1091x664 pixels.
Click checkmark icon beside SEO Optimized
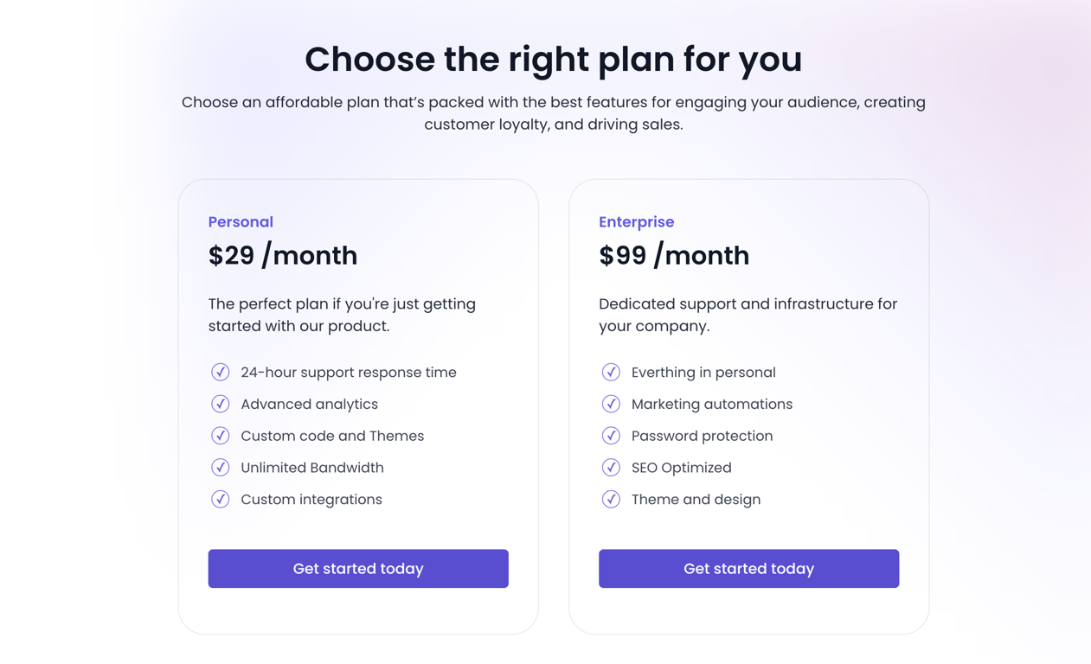click(x=611, y=468)
